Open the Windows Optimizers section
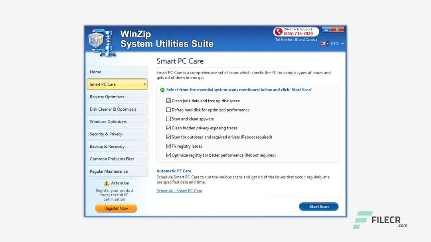Viewport: 431px width, 242px height. [117, 121]
